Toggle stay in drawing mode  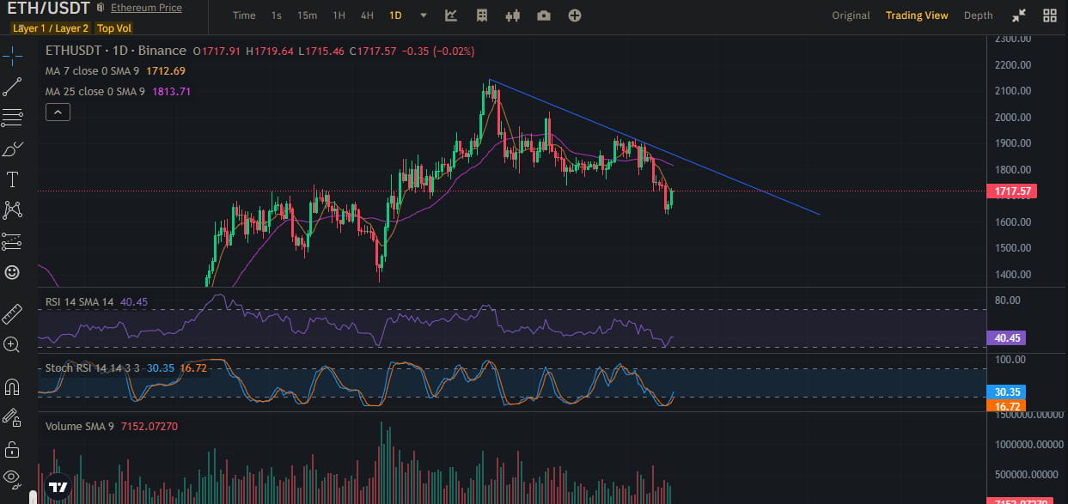(x=12, y=417)
